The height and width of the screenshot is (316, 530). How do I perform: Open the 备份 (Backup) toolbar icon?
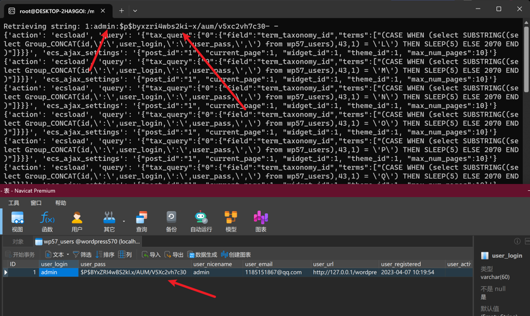(x=171, y=222)
